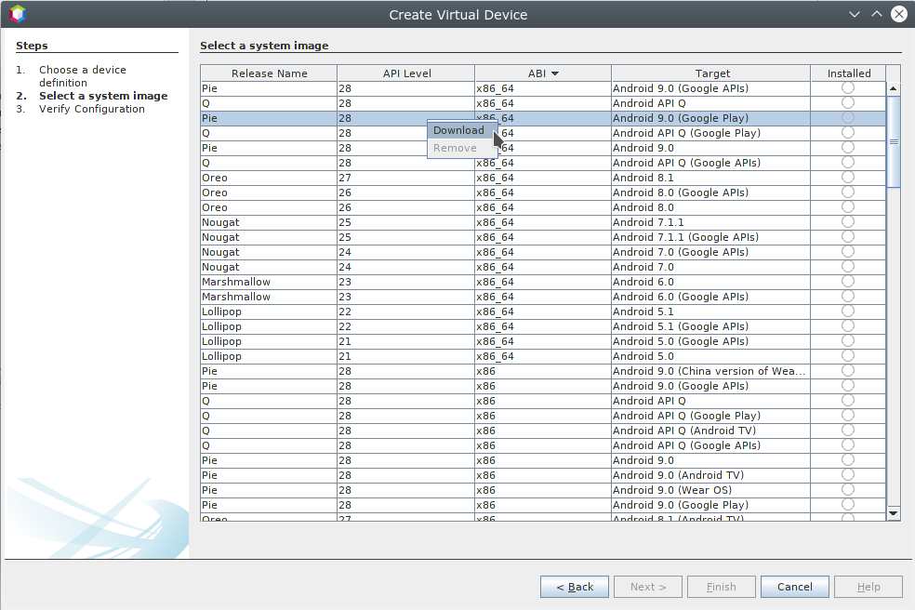
Task: Click the Target column header
Action: coord(712,73)
